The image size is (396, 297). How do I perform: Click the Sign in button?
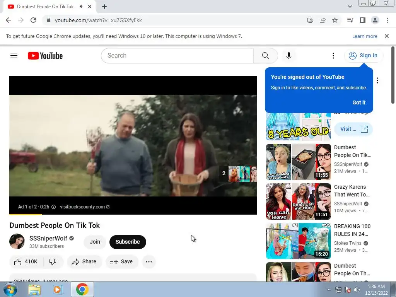point(363,56)
